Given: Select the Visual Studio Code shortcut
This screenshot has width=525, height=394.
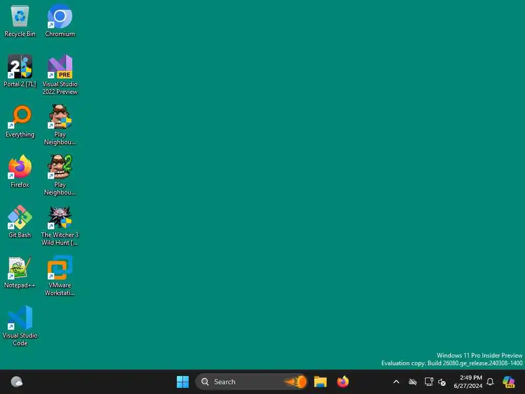Looking at the screenshot, I should click(20, 326).
